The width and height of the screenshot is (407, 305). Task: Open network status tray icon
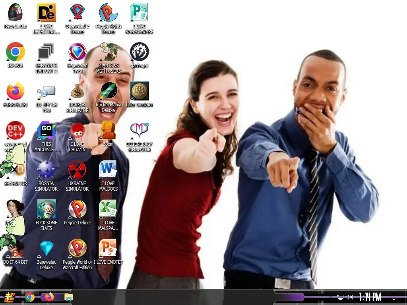pos(340,297)
